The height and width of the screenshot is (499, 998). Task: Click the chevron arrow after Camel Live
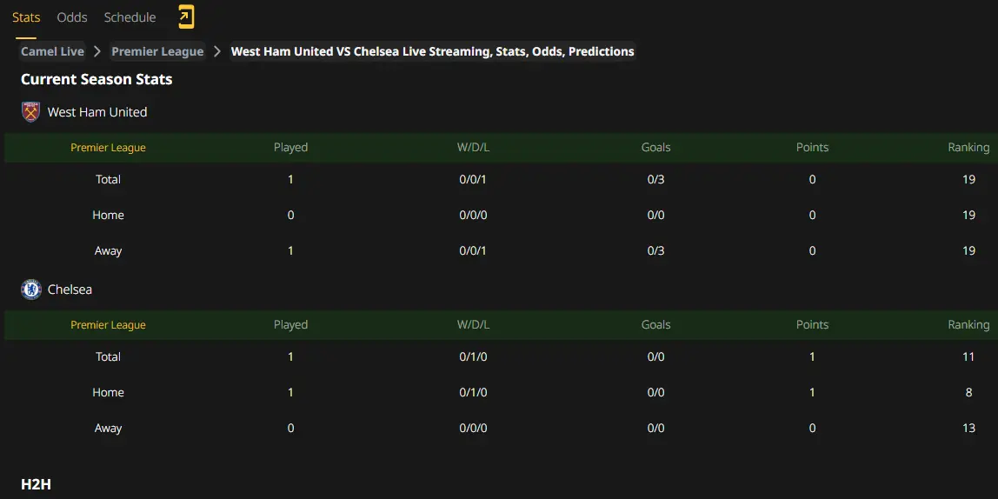97,51
